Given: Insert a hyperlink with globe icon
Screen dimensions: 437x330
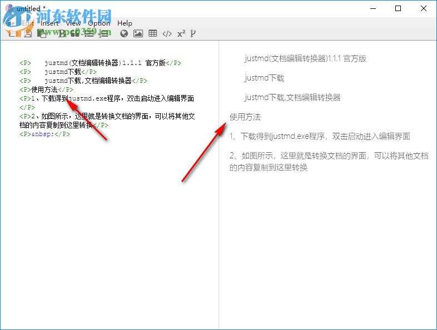Looking at the screenshot, I should tap(124, 34).
